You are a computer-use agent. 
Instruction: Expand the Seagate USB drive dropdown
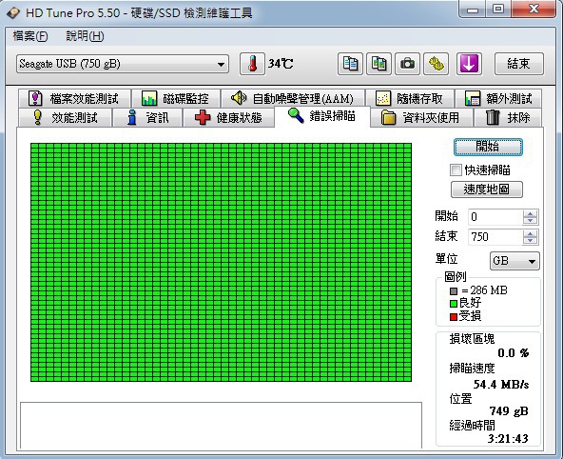coord(123,64)
